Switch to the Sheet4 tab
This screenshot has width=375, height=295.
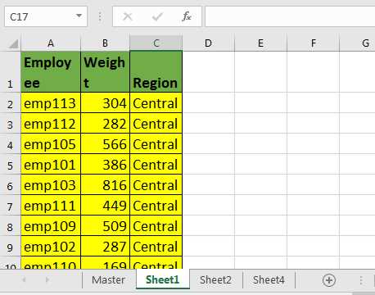click(269, 279)
